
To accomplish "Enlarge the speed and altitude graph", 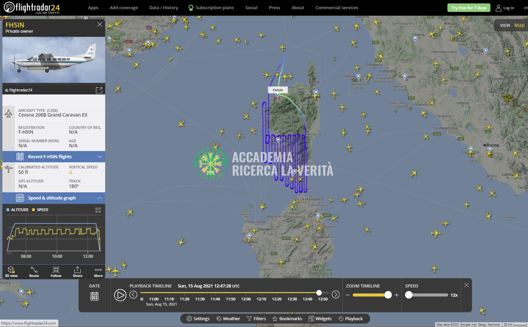I will coord(98,210).
